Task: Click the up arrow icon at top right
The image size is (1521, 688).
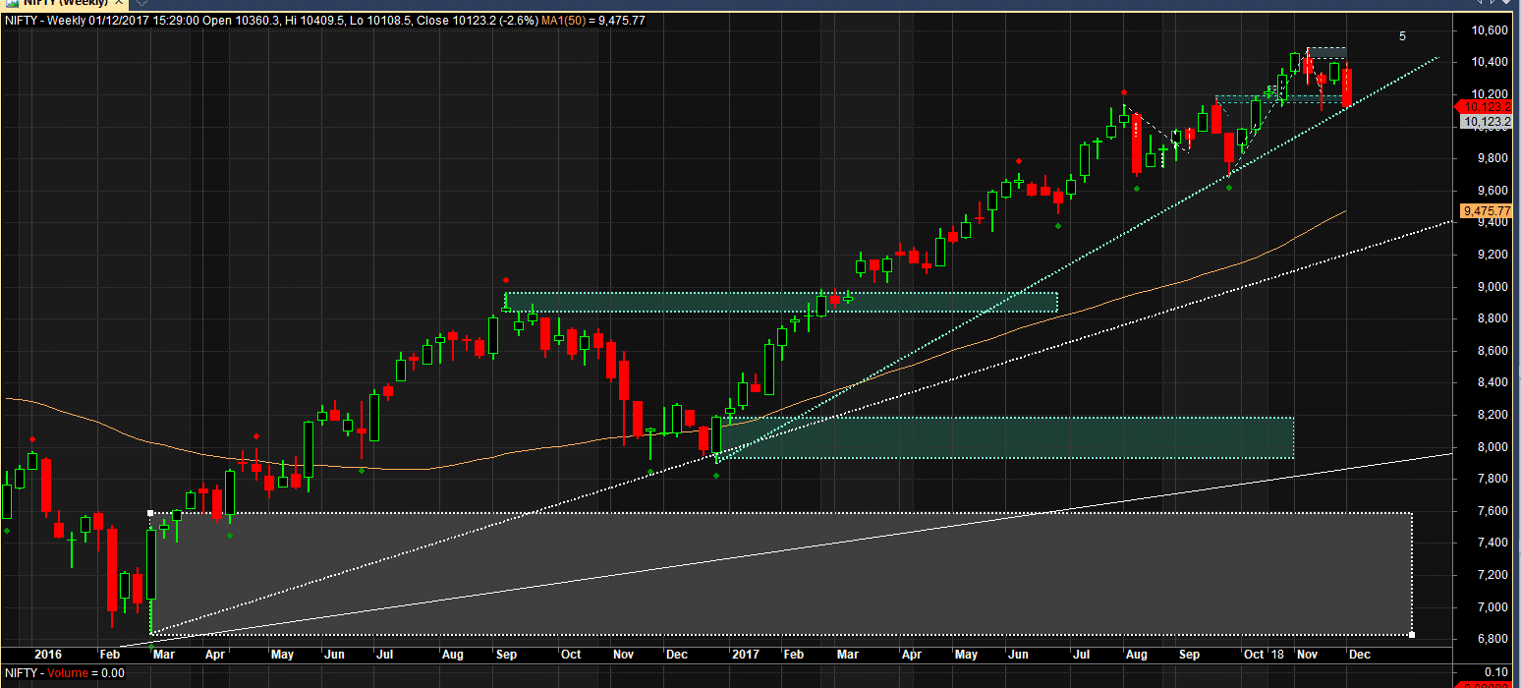Action: coord(1479,3)
